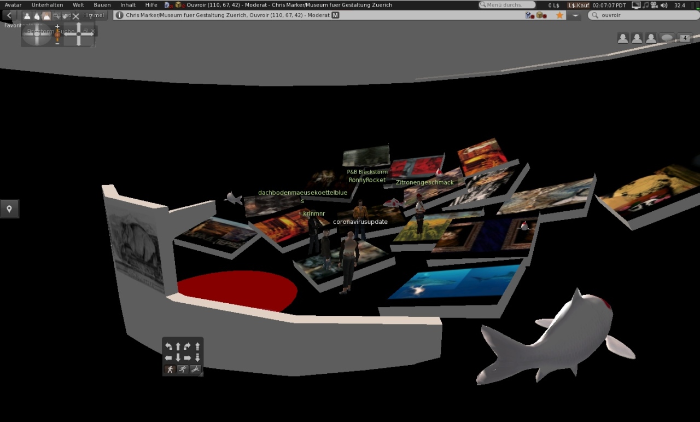The width and height of the screenshot is (700, 422).
Task: Click the map pin button on left edge
Action: click(x=9, y=209)
